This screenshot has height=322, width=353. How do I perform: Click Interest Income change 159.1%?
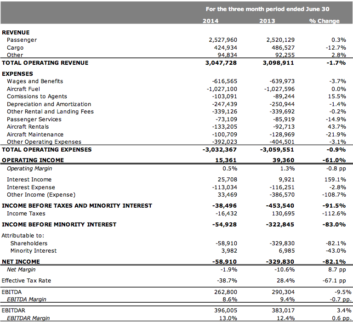point(336,180)
